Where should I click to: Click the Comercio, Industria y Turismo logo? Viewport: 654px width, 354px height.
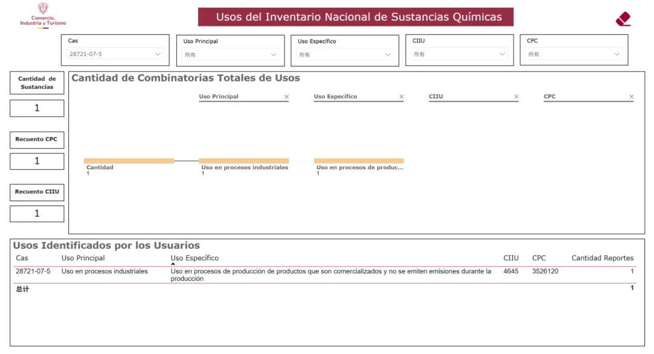pos(43,15)
